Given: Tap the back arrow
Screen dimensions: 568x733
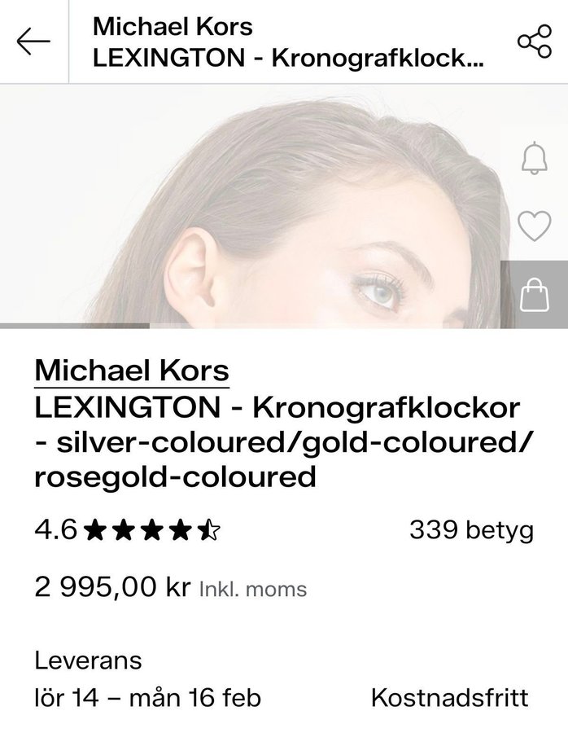Looking at the screenshot, I should pos(33,42).
